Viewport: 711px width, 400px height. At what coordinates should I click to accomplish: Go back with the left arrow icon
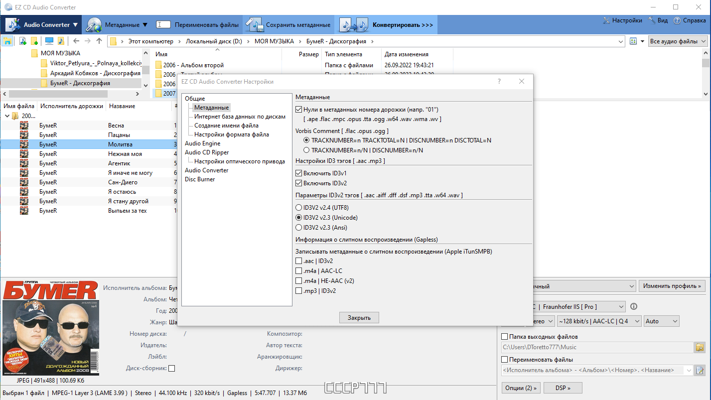pos(76,41)
